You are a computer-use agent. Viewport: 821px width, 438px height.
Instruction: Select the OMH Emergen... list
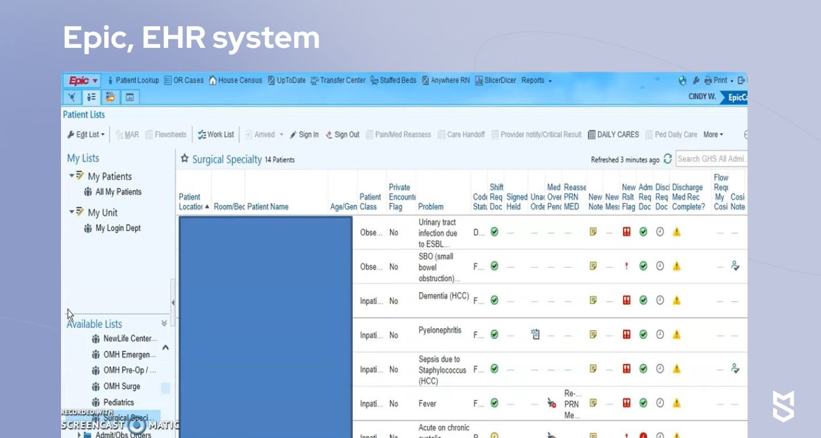click(124, 354)
